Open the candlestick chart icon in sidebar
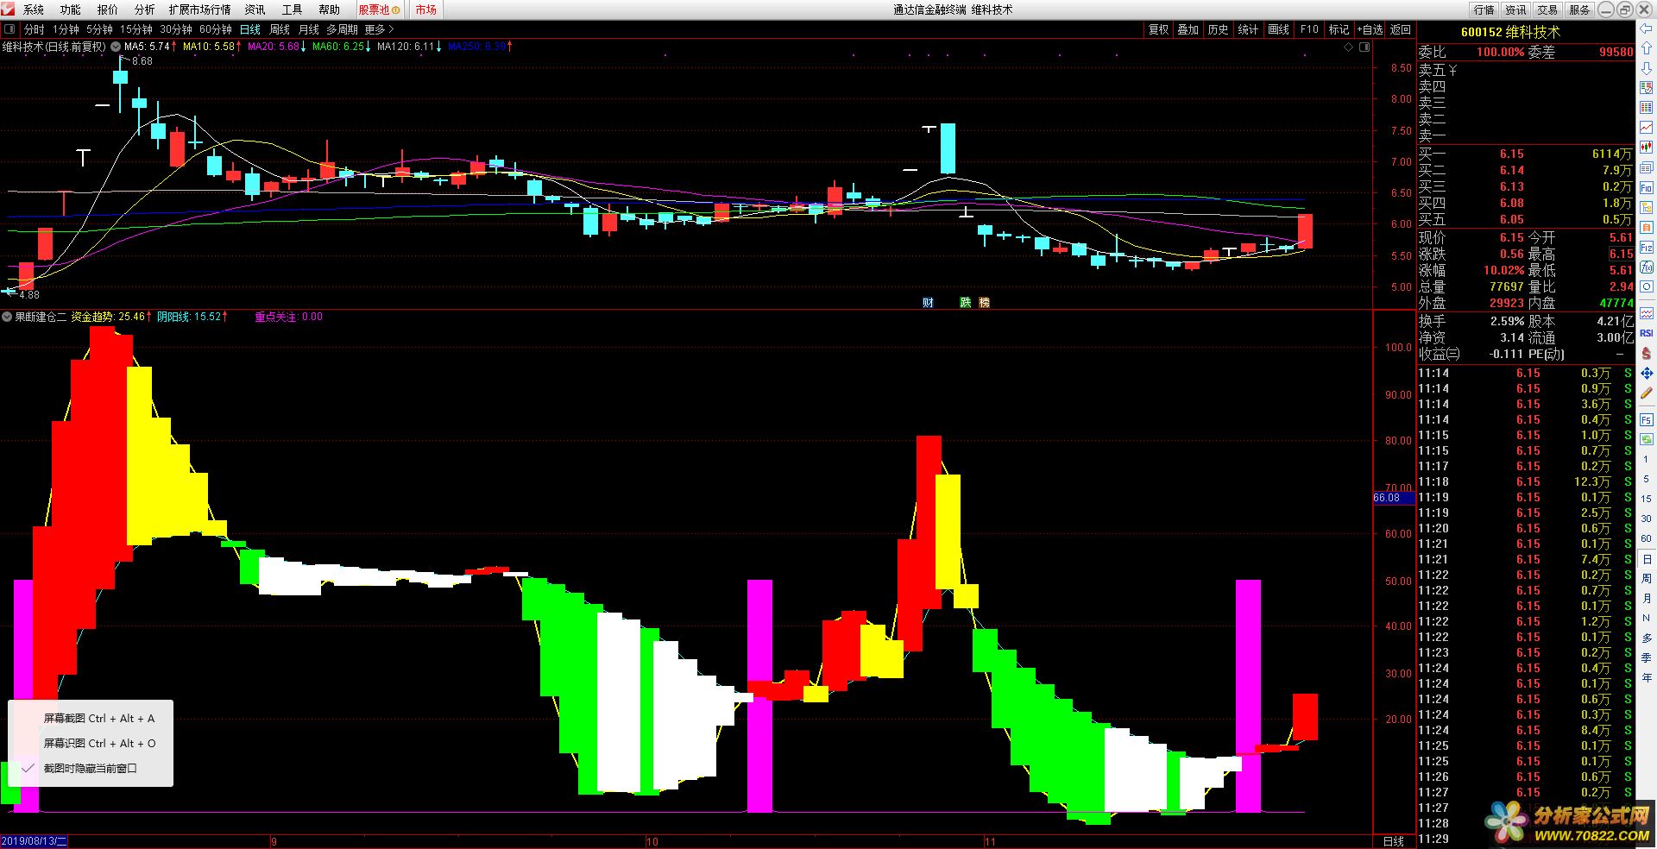This screenshot has height=849, width=1657. pos(1647,148)
